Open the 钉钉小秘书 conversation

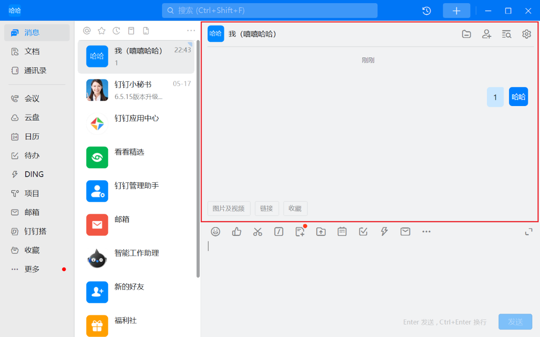click(136, 90)
